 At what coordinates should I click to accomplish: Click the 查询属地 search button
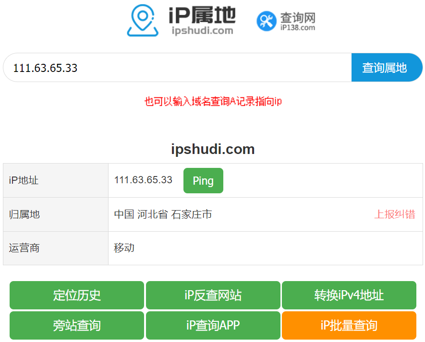coord(387,68)
